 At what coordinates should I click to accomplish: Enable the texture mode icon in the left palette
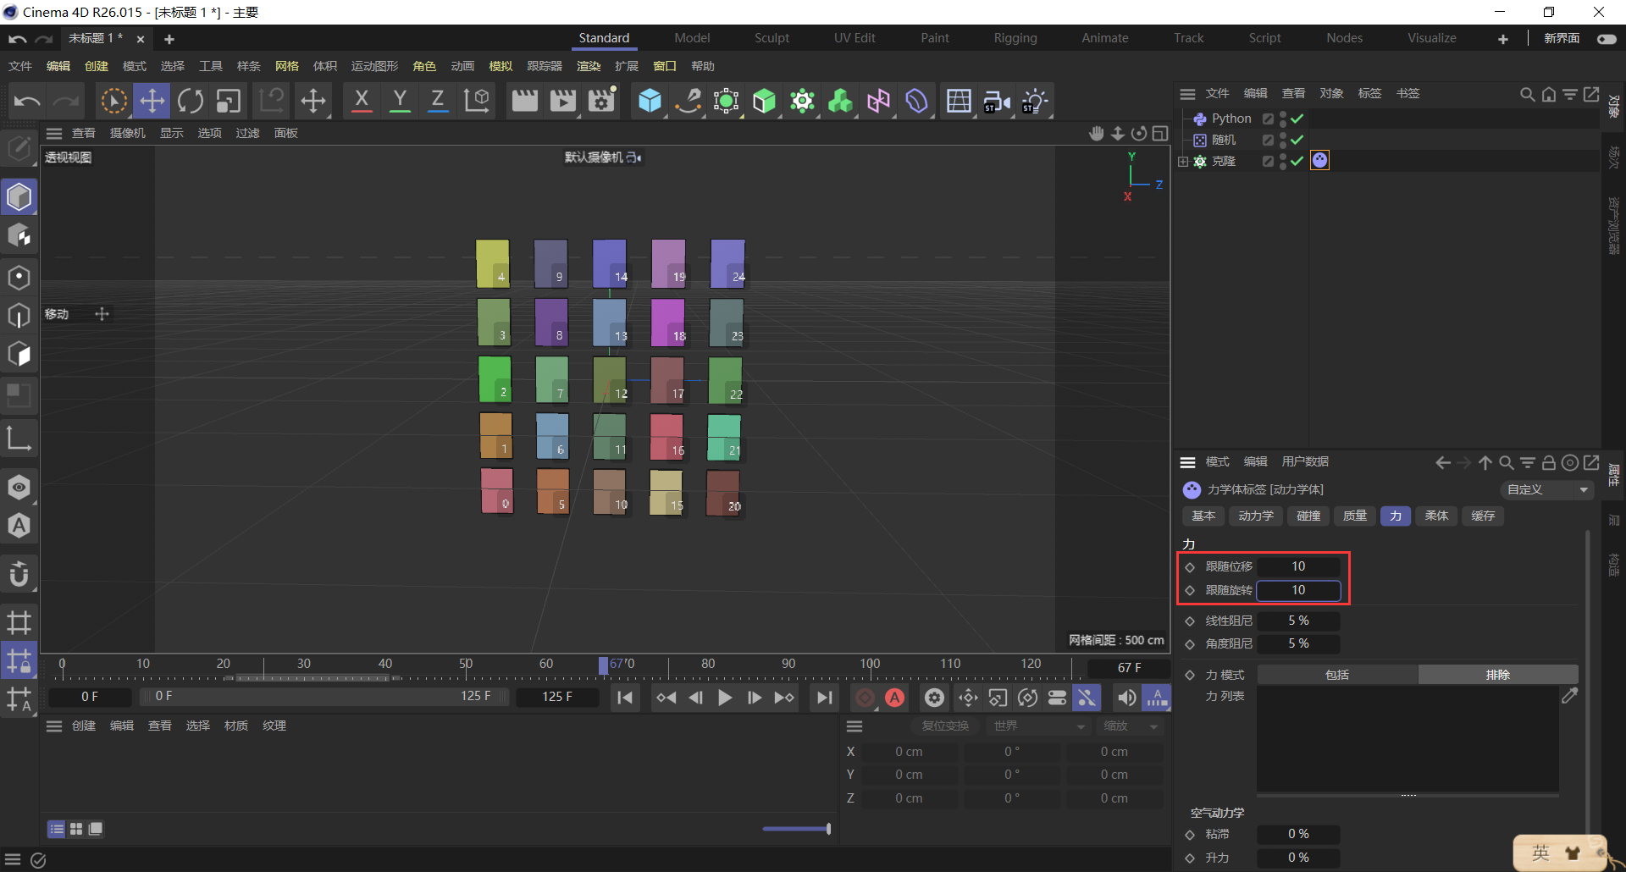19,235
